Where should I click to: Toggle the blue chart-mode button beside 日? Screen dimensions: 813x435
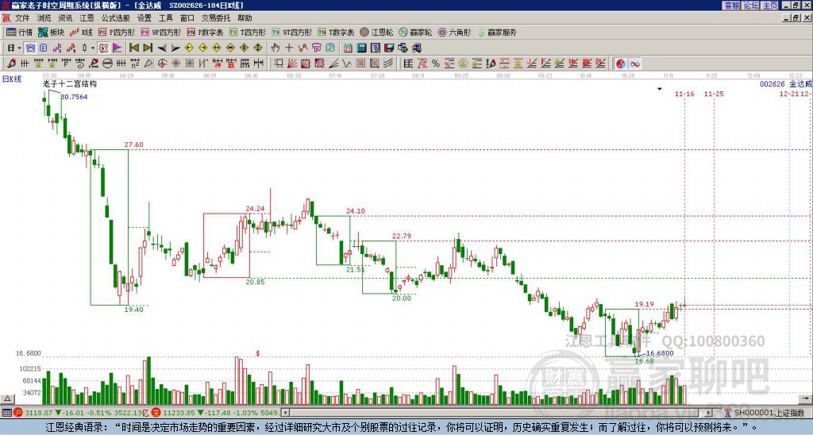tap(30, 48)
